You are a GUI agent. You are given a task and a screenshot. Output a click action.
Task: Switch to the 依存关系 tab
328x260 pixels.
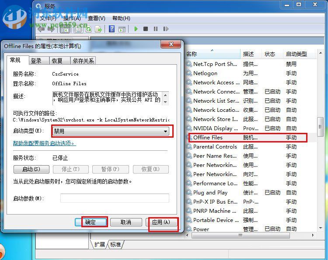(x=83, y=61)
